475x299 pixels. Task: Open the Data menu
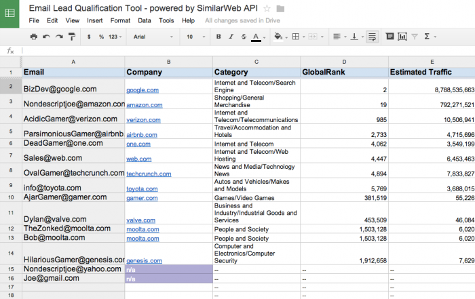145,20
